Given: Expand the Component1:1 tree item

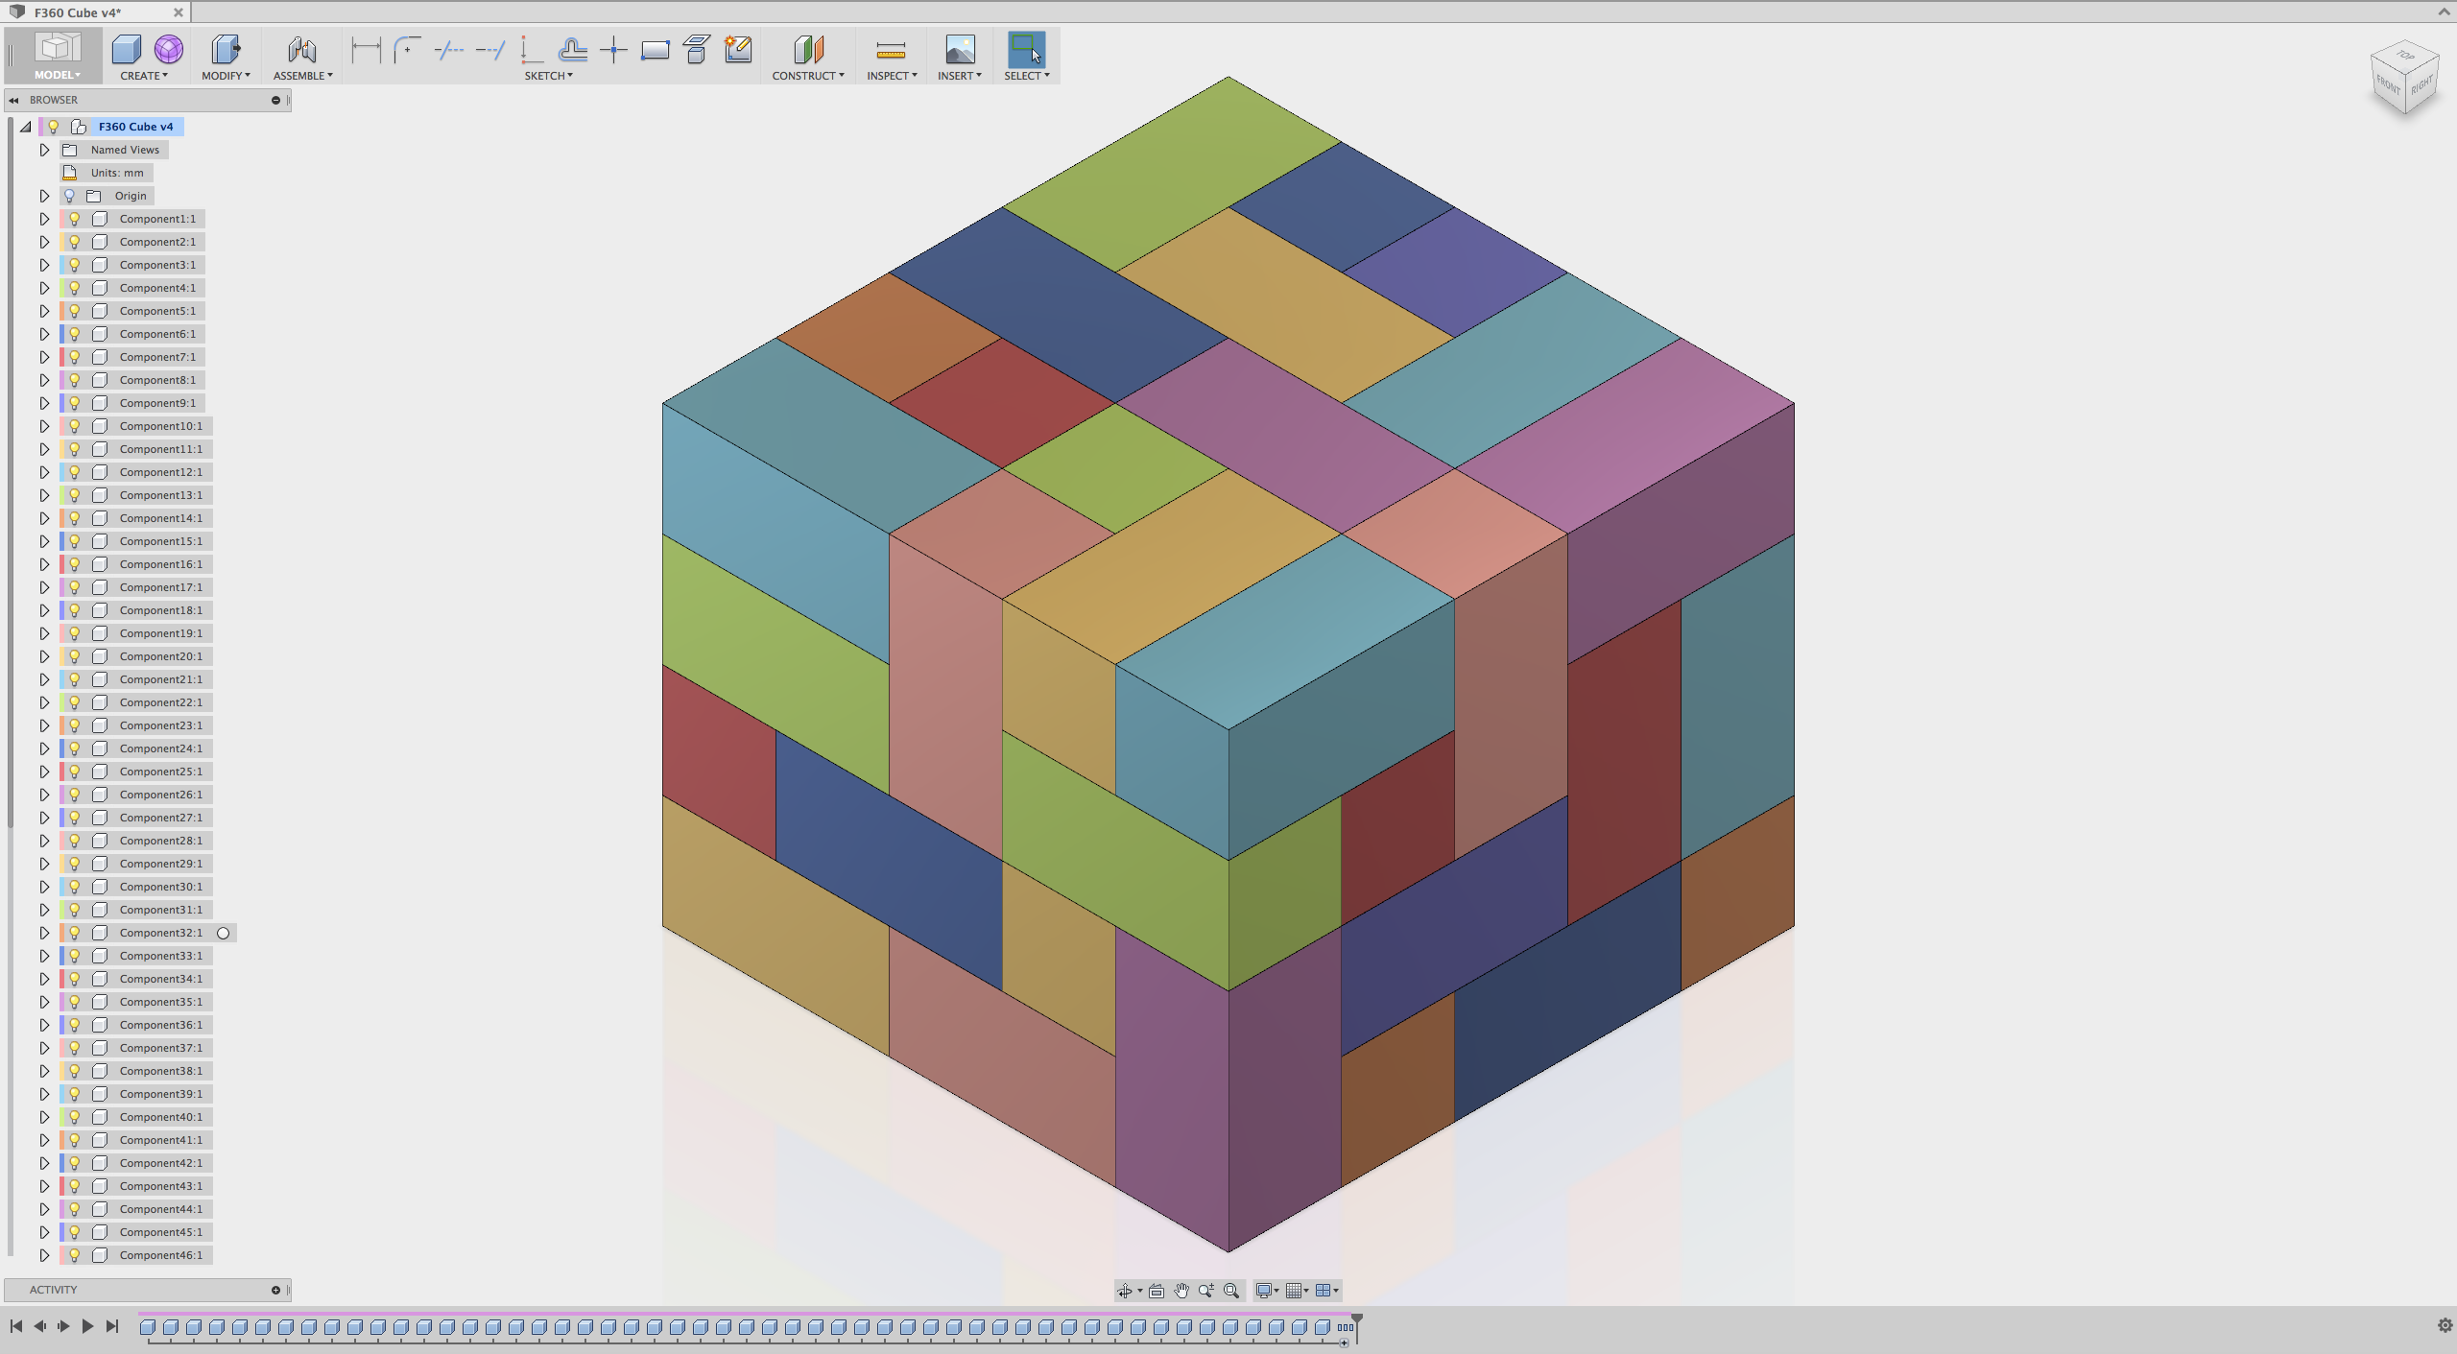Looking at the screenshot, I should (44, 219).
